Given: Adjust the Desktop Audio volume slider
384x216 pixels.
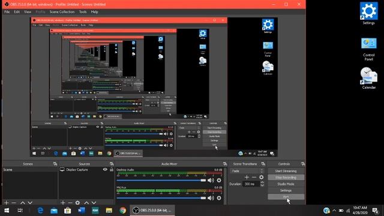Looking at the screenshot, I should click(x=161, y=180).
